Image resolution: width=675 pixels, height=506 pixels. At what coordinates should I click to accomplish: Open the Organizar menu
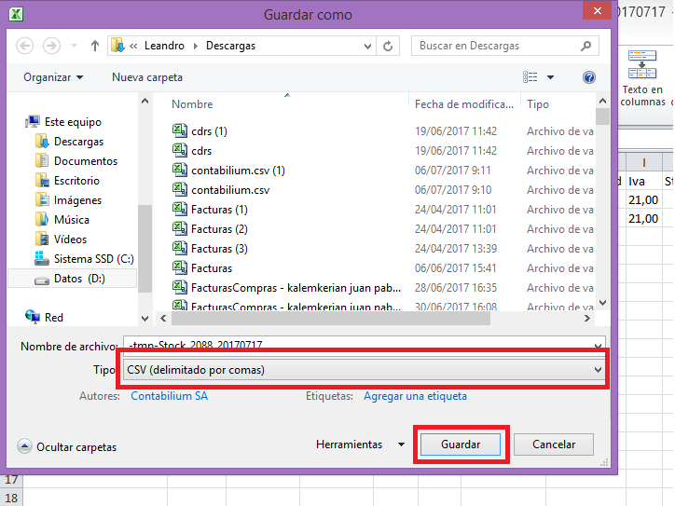[53, 77]
